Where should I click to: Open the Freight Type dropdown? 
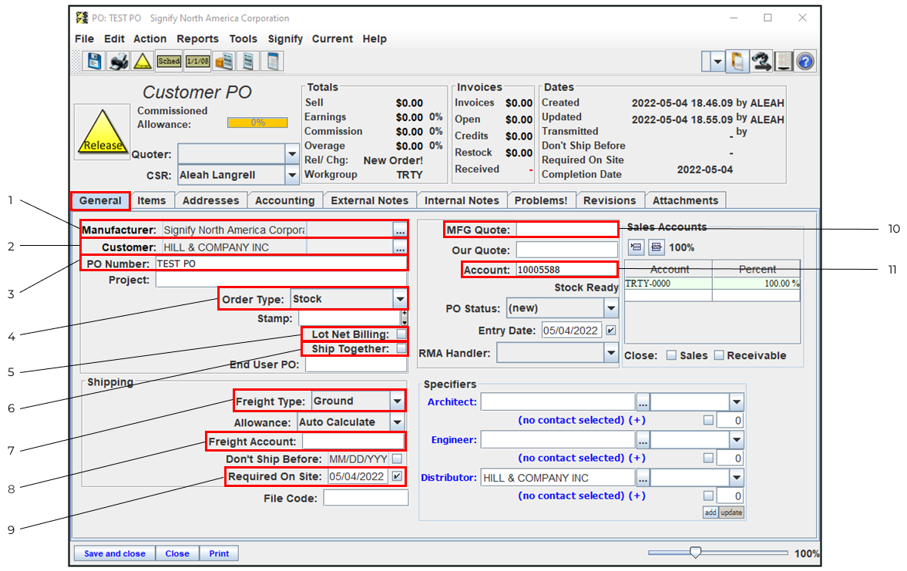click(397, 401)
